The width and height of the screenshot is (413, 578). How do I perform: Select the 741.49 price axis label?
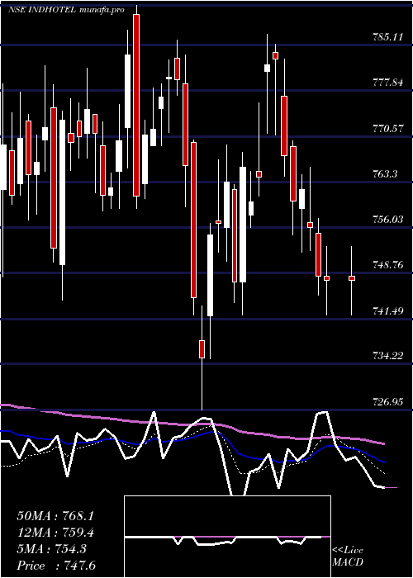point(387,310)
